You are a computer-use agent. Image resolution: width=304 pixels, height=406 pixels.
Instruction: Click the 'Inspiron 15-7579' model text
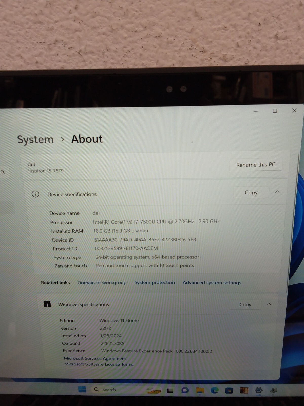tap(46, 171)
